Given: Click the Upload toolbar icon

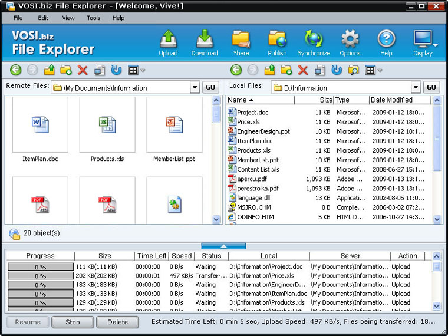Looking at the screenshot, I should point(168,43).
